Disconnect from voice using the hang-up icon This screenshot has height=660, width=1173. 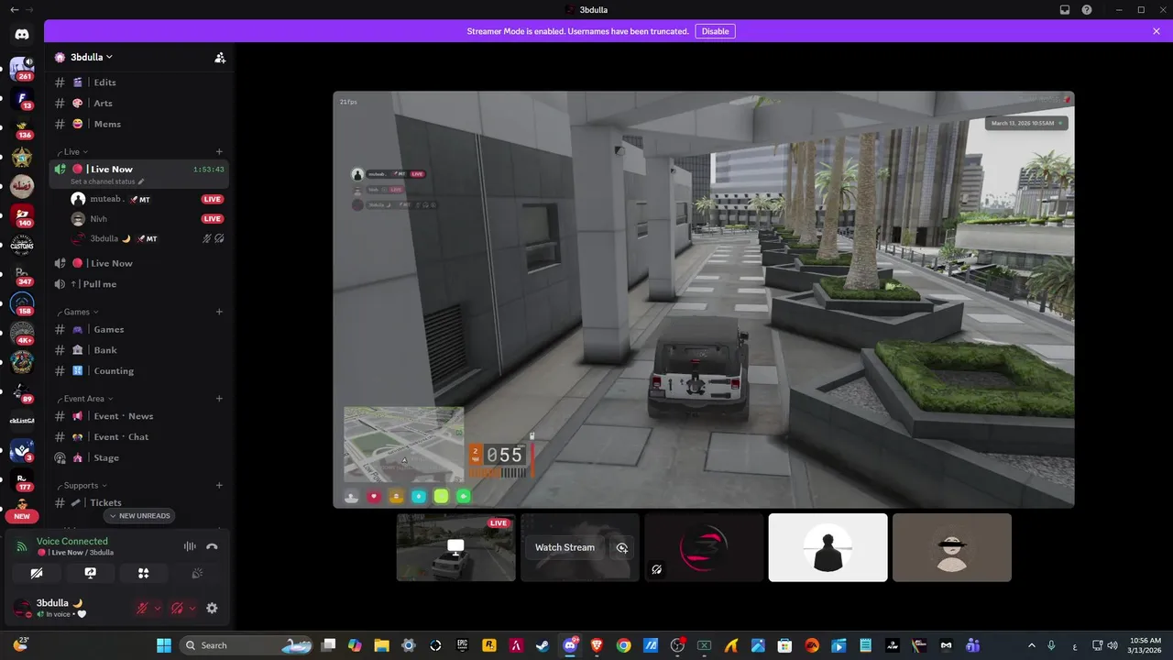212,546
